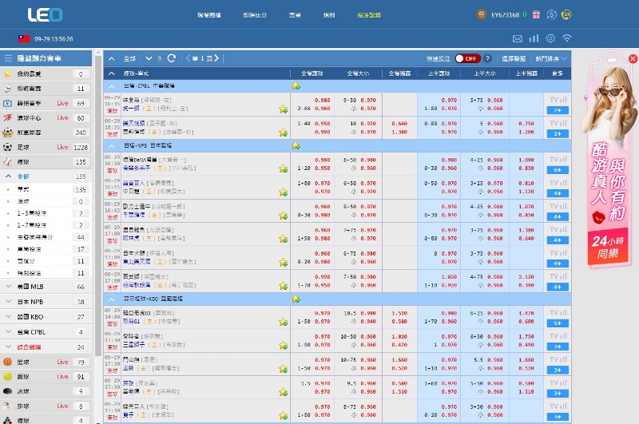639x424 pixels.
Task: Click the hamburger menu atop the left sidebar
Action: [x=8, y=58]
